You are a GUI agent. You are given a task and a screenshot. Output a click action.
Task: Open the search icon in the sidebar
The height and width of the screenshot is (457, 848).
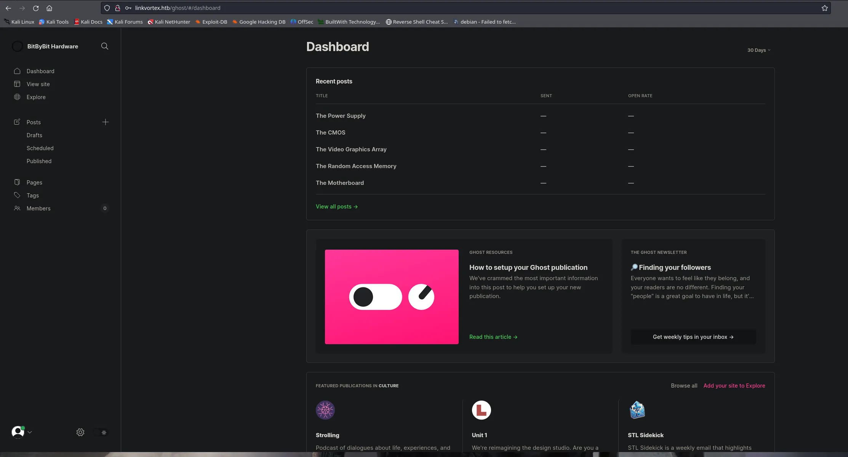pos(105,46)
